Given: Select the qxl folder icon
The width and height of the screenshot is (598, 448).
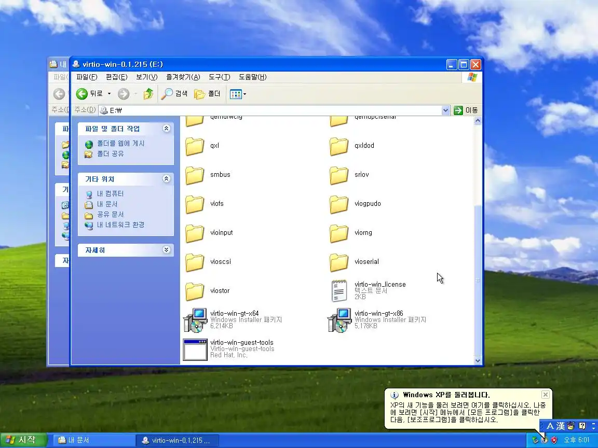Looking at the screenshot, I should (x=195, y=146).
